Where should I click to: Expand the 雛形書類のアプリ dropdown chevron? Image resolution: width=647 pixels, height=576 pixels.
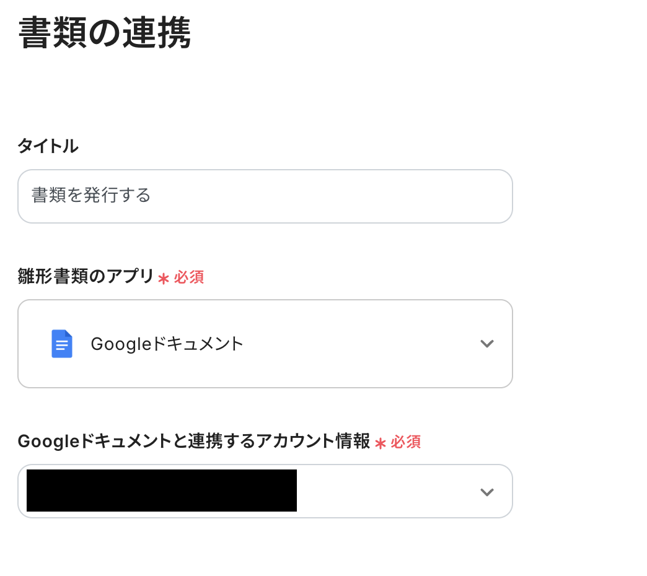(487, 344)
